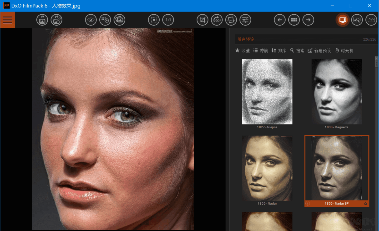
Task: Open the adjustment sliders panel
Action: pyautogui.click(x=245, y=20)
